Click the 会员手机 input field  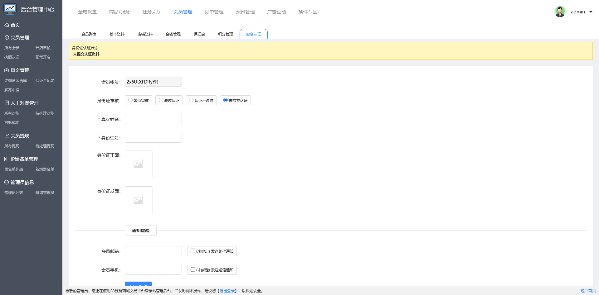coord(153,270)
